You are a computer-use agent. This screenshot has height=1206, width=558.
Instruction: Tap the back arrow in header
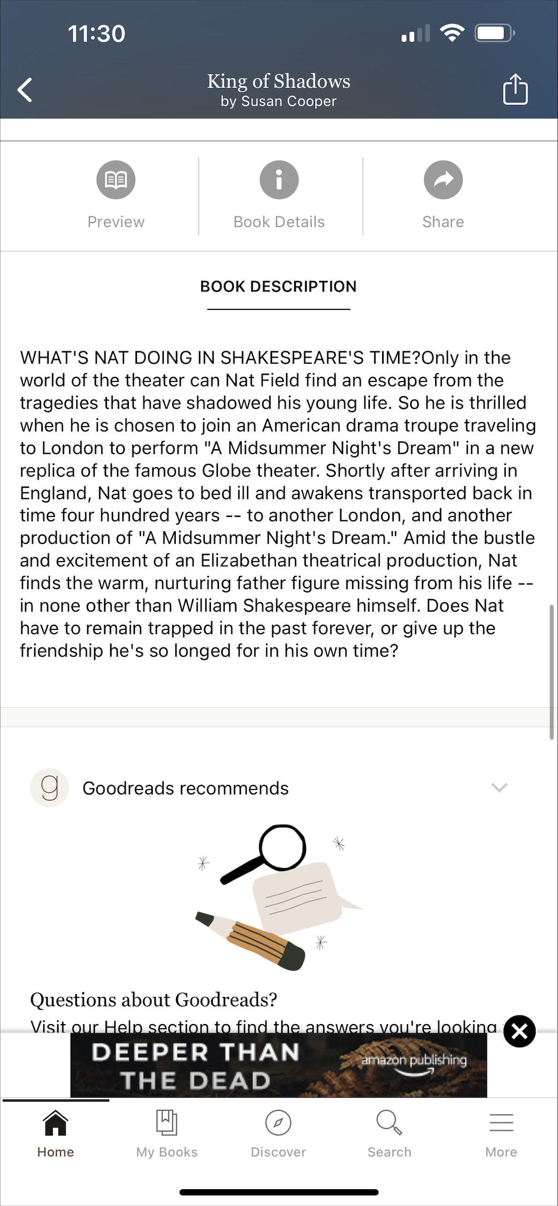[x=25, y=90]
